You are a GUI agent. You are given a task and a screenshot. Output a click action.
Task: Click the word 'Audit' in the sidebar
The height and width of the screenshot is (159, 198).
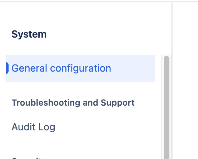pyautogui.click(x=23, y=127)
